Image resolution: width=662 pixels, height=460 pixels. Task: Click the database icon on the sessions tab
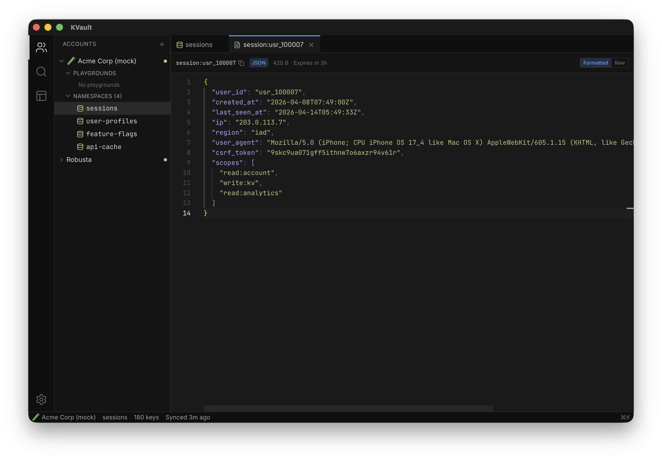179,45
